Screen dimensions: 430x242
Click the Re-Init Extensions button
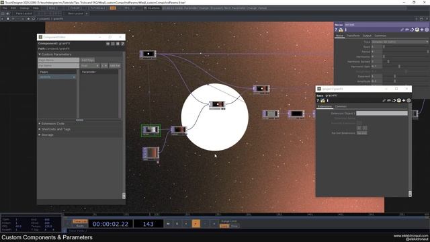click(x=361, y=133)
